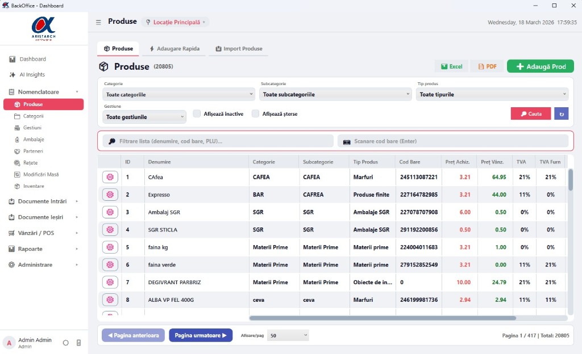Click the device icon in user footer
582x354 pixels.
78,343
